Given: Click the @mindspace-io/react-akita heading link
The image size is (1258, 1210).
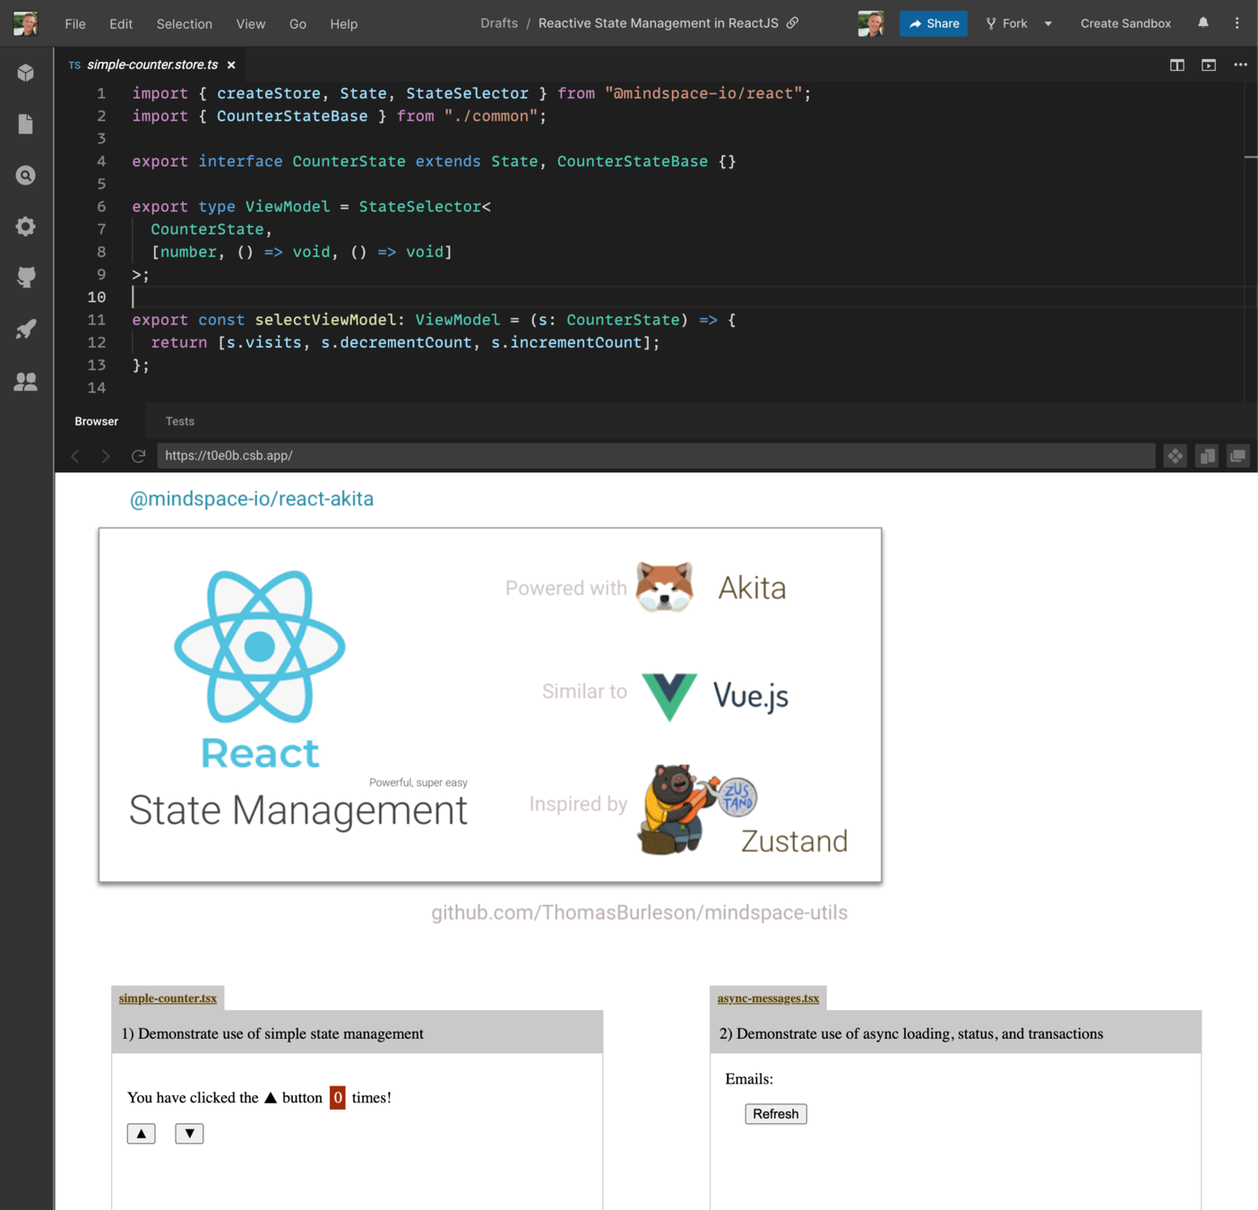Looking at the screenshot, I should tap(252, 498).
